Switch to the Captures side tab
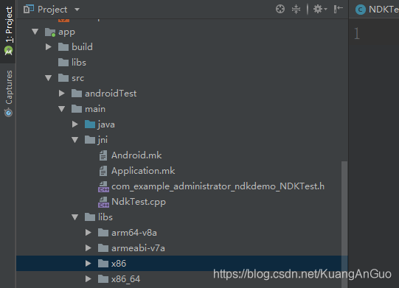 pos(8,94)
